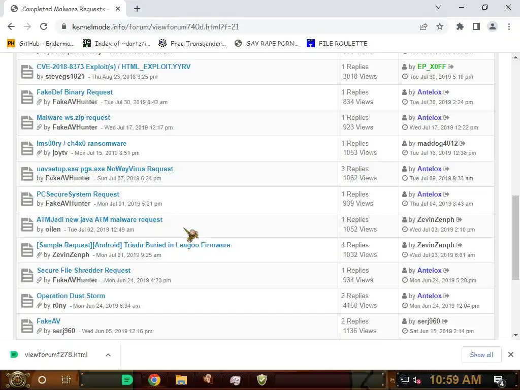Open File Explorer from the taskbar
The height and width of the screenshot is (390, 520).
click(x=181, y=380)
